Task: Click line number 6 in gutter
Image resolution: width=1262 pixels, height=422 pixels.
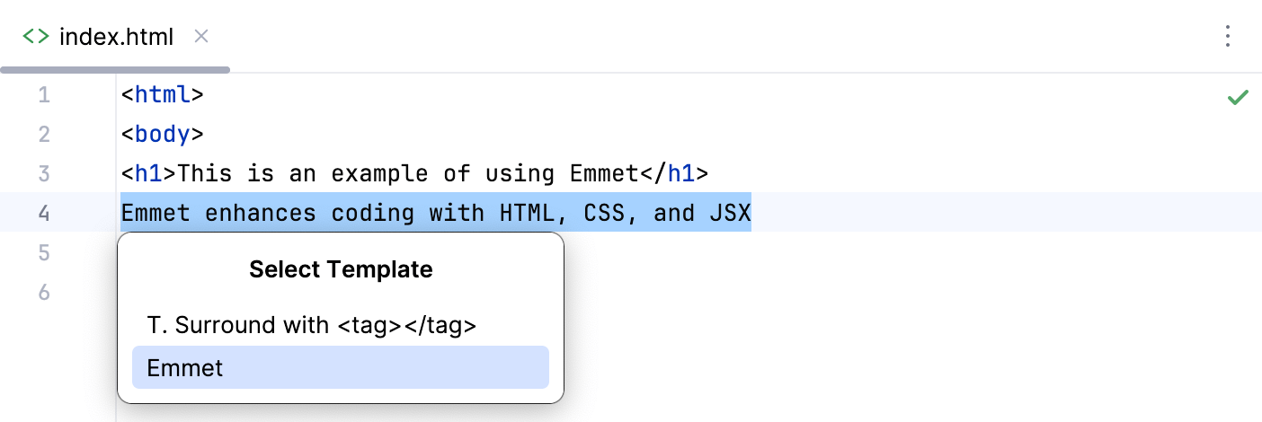Action: click(x=44, y=292)
